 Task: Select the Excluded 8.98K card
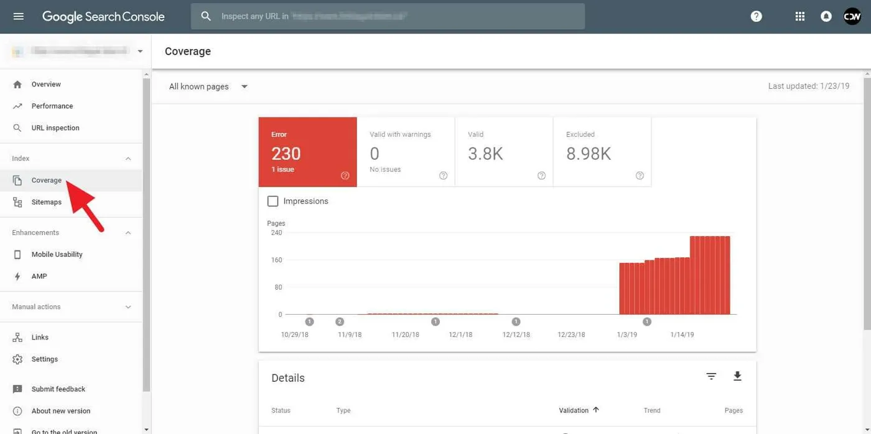[x=602, y=152]
